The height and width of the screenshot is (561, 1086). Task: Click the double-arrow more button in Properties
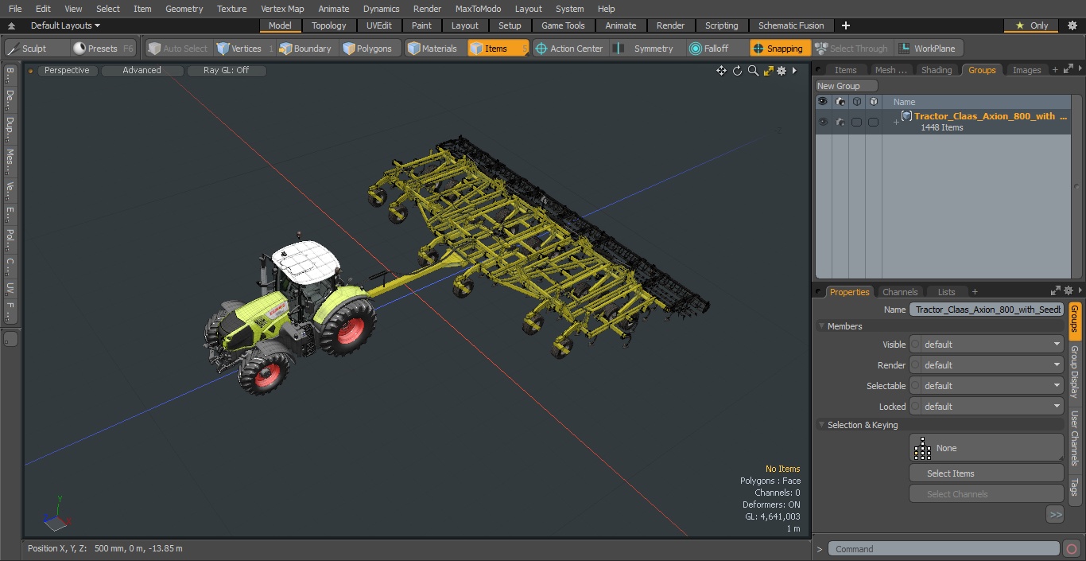[1055, 515]
